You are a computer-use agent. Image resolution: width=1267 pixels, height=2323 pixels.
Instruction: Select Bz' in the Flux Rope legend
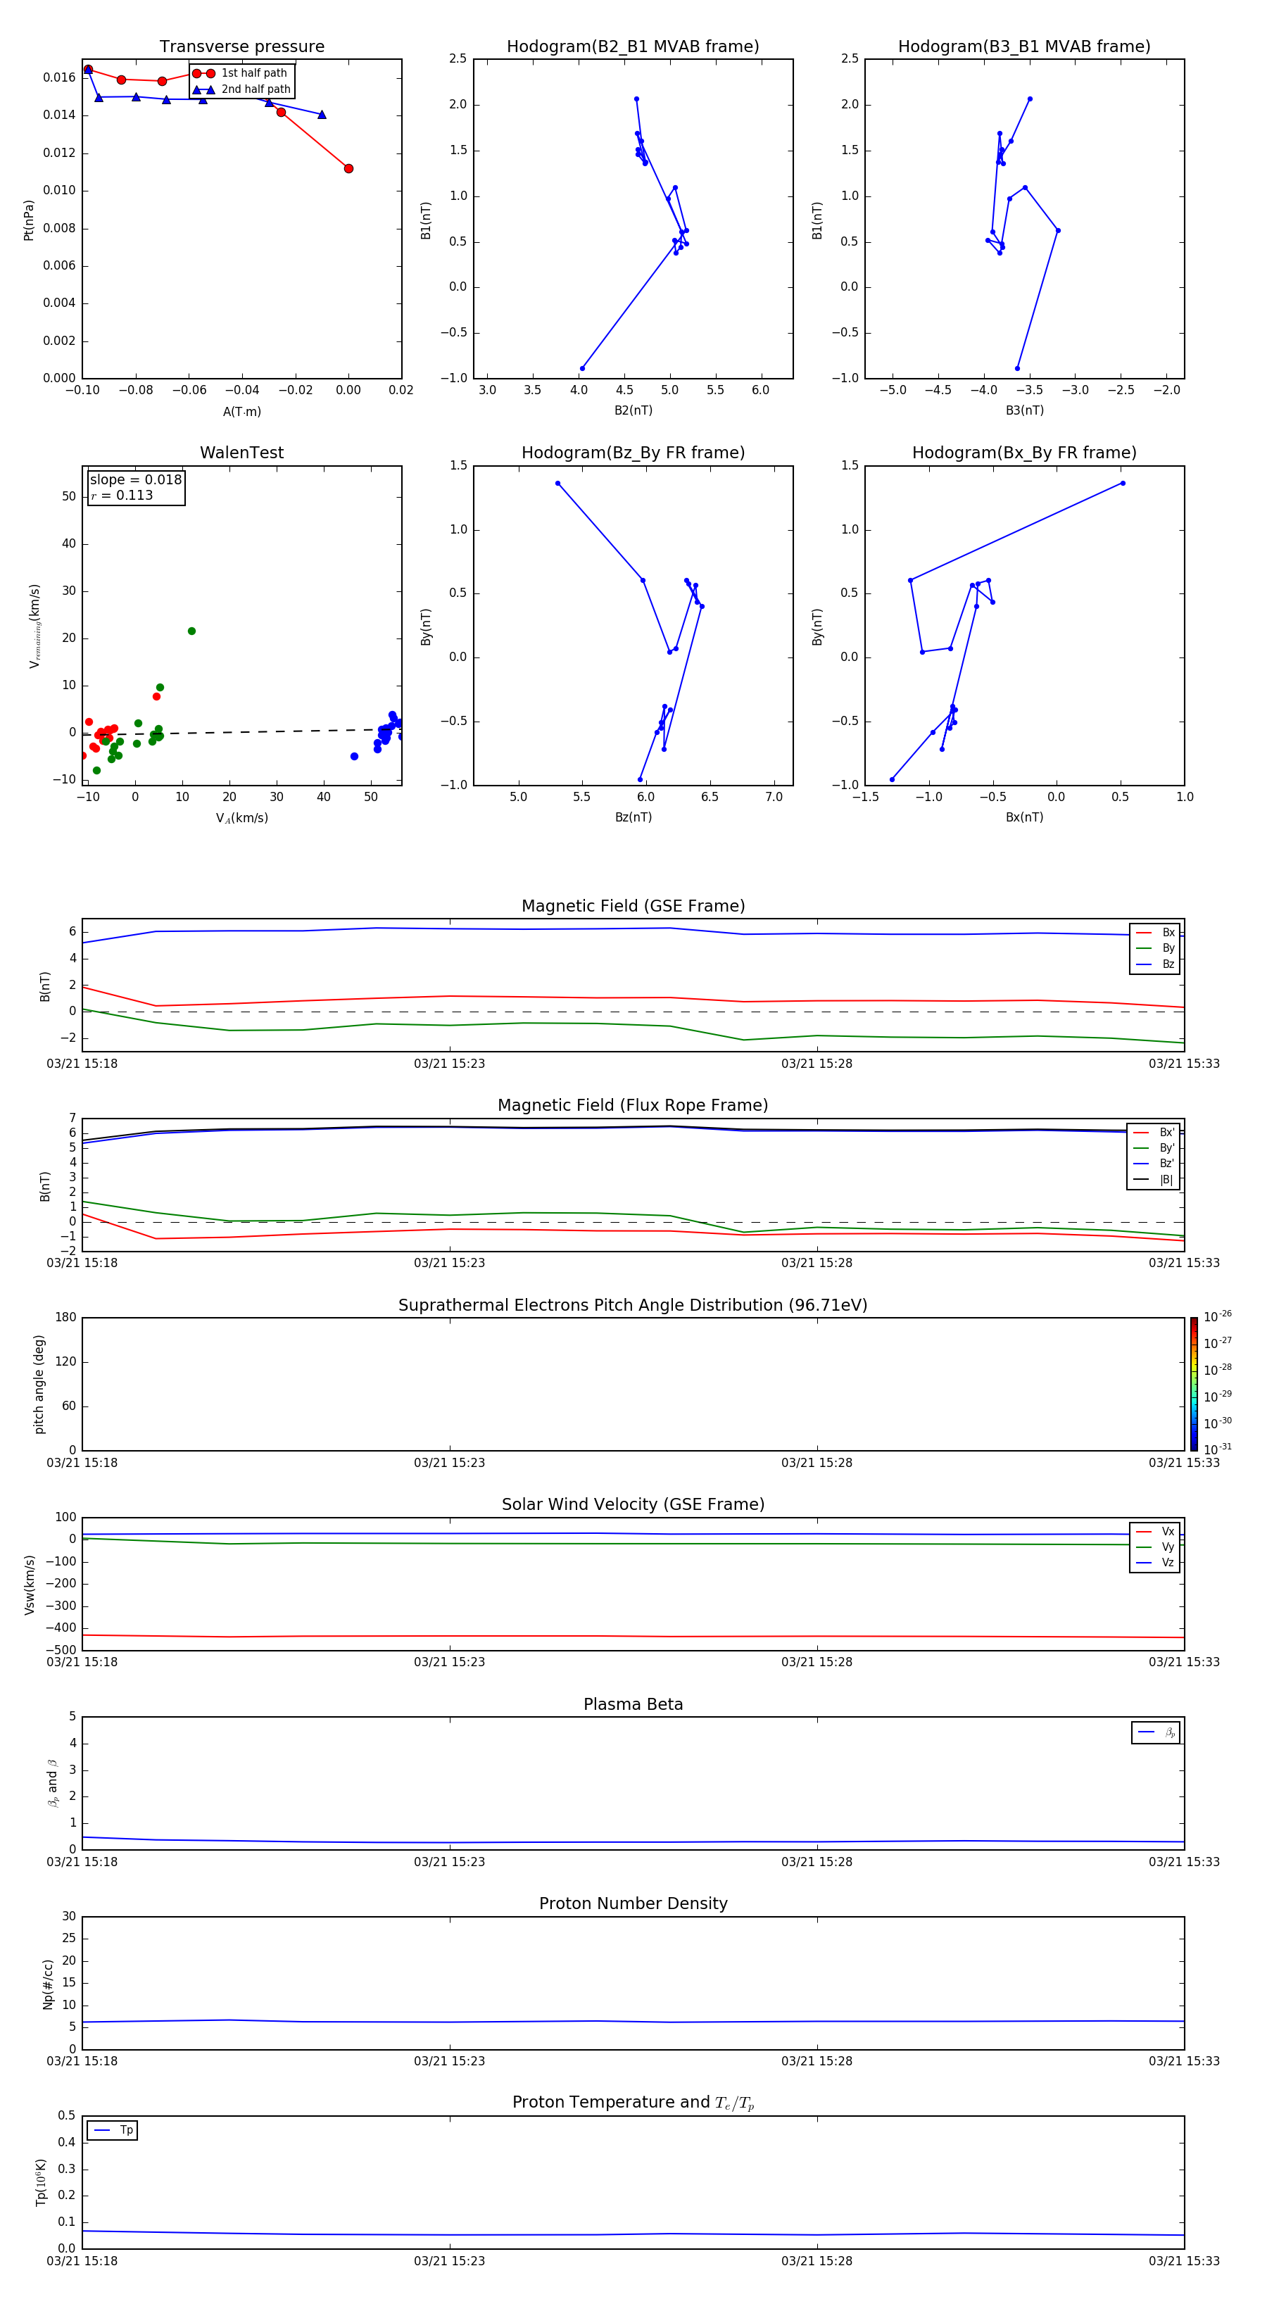coord(1154,1164)
